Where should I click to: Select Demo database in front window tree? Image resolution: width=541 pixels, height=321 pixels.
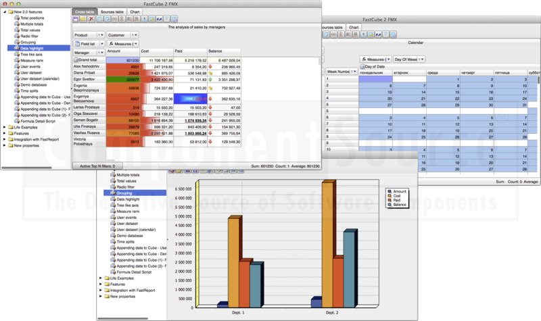[x=33, y=85]
